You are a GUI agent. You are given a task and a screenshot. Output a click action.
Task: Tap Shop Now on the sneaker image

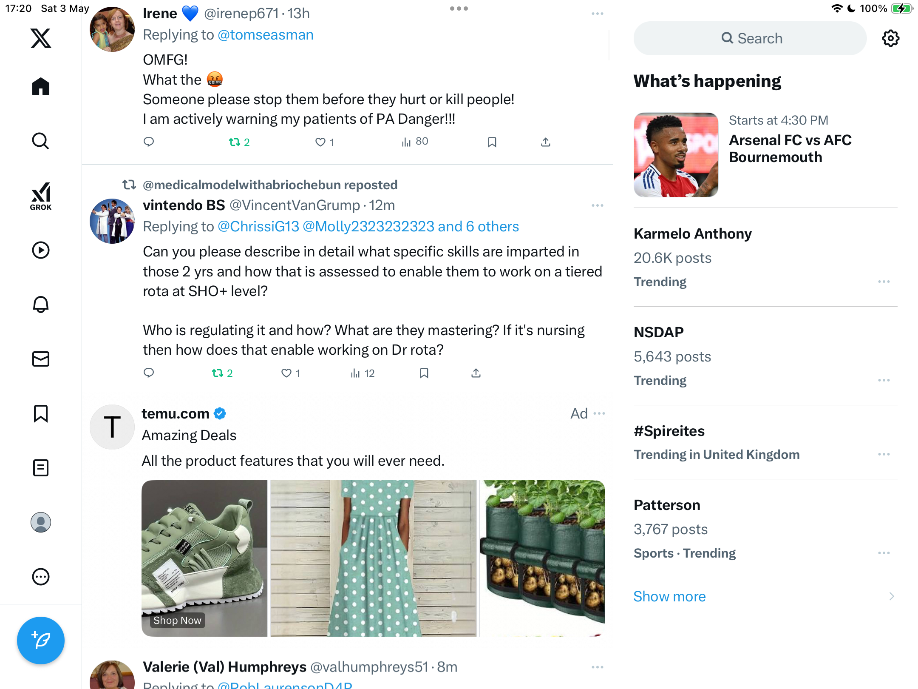[177, 621]
